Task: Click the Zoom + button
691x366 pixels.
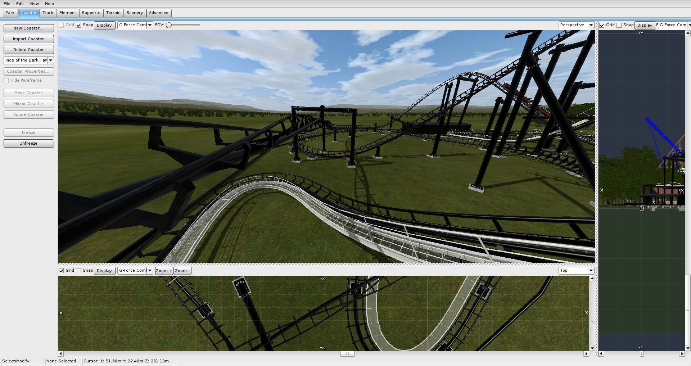Action: click(164, 271)
